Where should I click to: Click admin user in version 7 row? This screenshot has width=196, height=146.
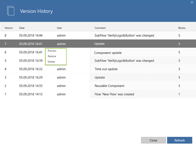[x=61, y=44]
